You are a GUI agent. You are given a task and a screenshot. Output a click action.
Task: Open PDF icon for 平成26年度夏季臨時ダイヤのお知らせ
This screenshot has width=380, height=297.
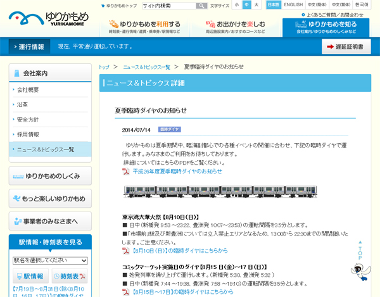[126, 172]
